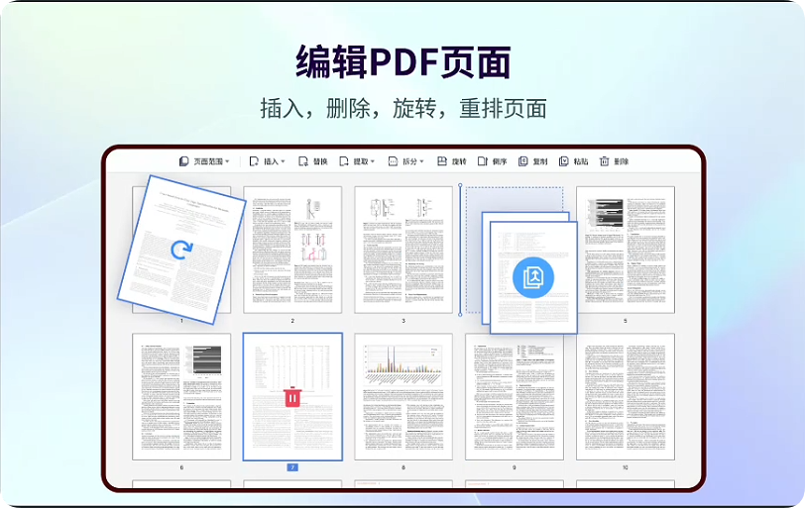The image size is (805, 508).
Task: Select page 2 thumbnail
Action: [292, 250]
